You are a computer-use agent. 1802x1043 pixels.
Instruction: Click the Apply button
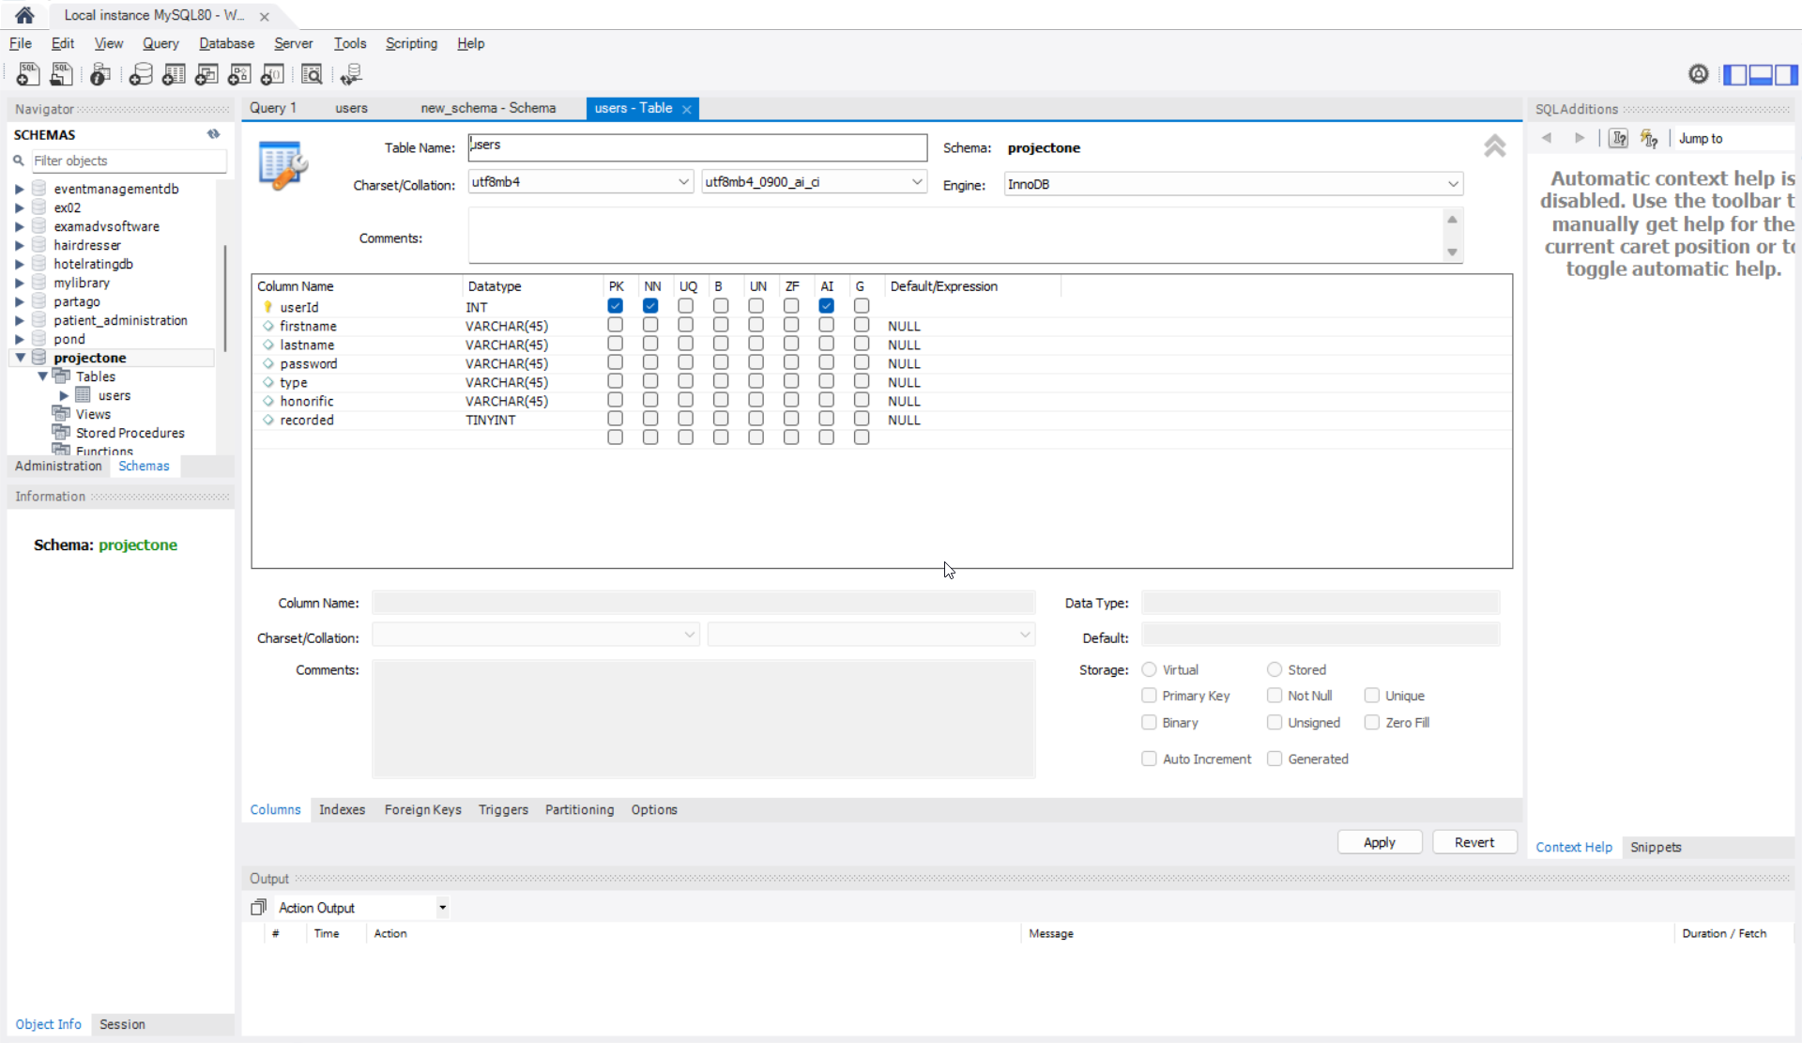pyautogui.click(x=1379, y=842)
